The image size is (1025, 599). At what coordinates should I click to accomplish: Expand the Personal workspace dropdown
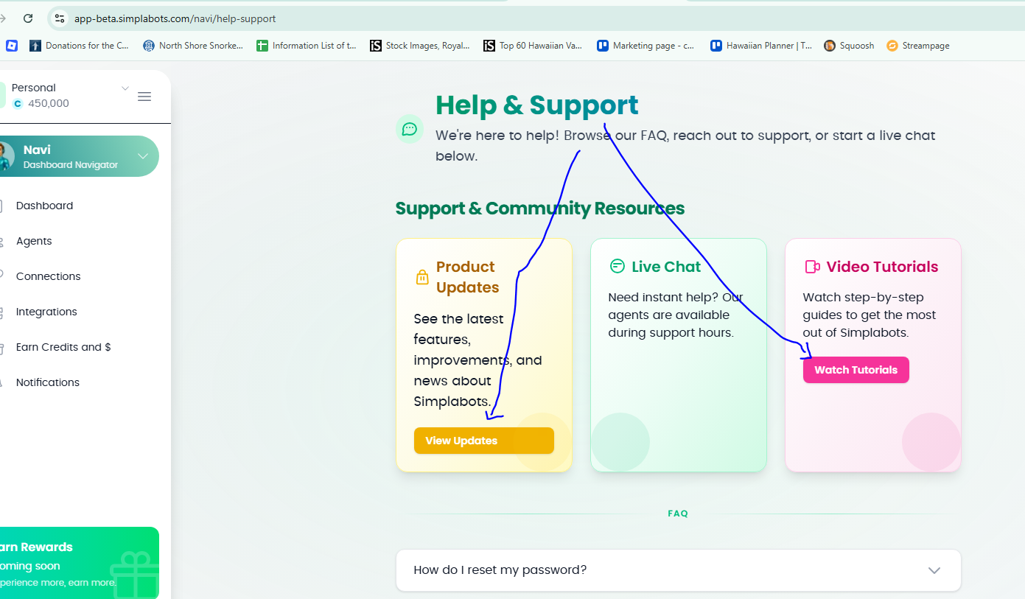point(125,88)
